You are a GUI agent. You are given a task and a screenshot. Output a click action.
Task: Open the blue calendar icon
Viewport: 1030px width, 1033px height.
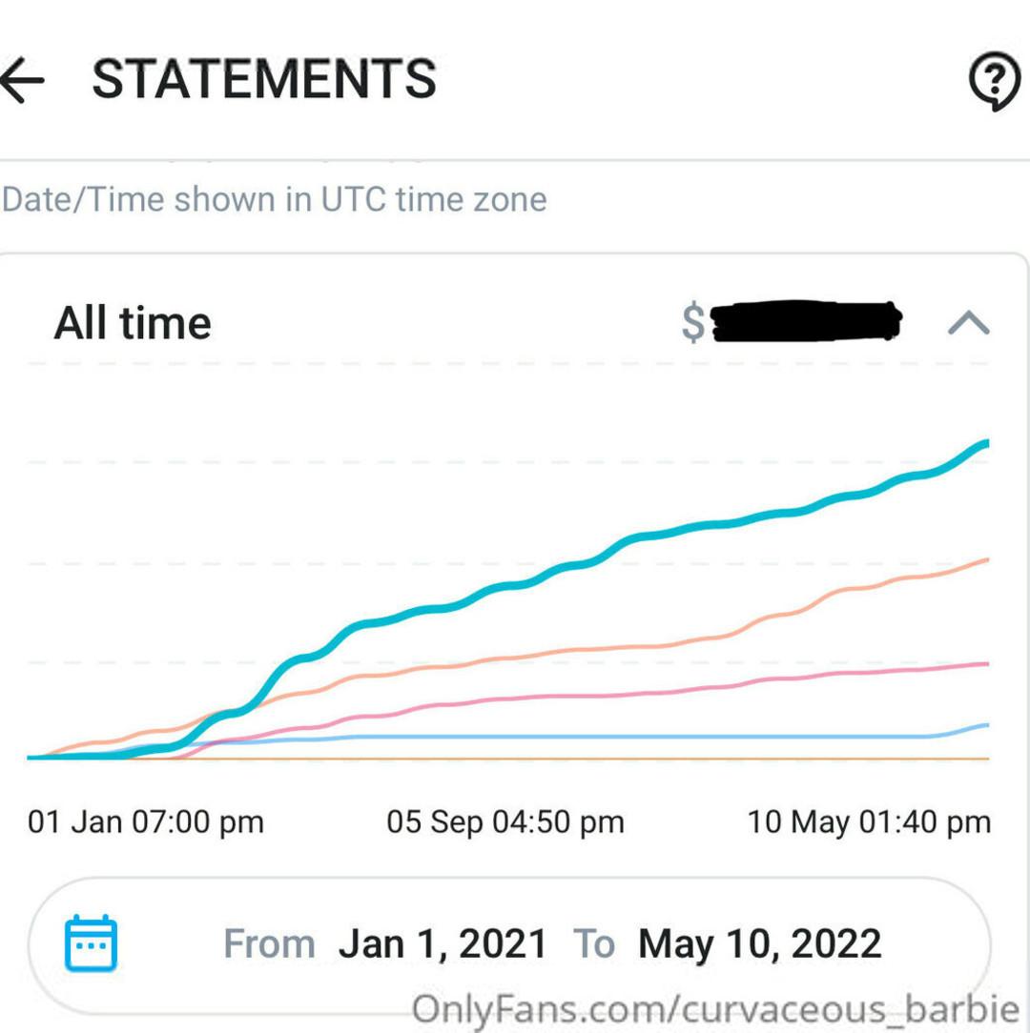click(91, 942)
